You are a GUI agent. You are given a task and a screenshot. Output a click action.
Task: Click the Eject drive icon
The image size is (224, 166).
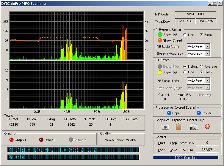click(x=194, y=127)
